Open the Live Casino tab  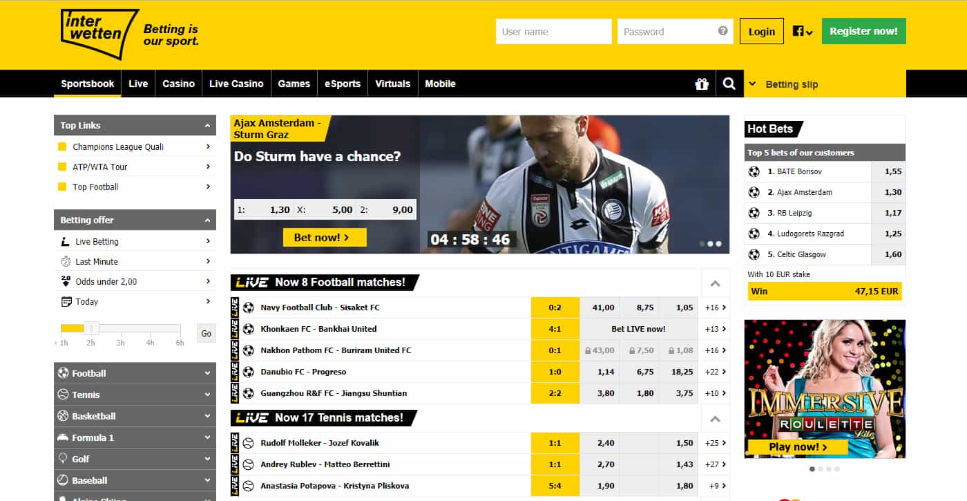[x=236, y=84]
